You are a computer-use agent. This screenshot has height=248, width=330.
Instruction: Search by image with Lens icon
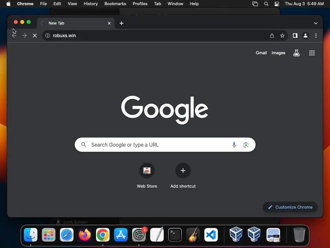tap(246, 145)
